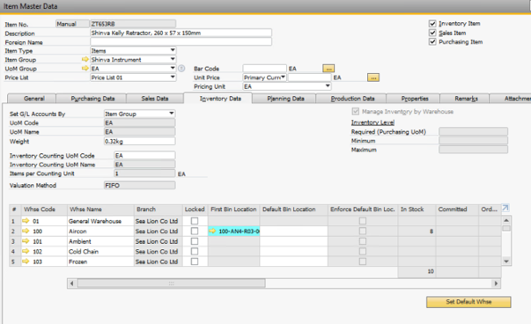Open link arrow for warehouse 100
531x324 pixels.
pyautogui.click(x=26, y=232)
